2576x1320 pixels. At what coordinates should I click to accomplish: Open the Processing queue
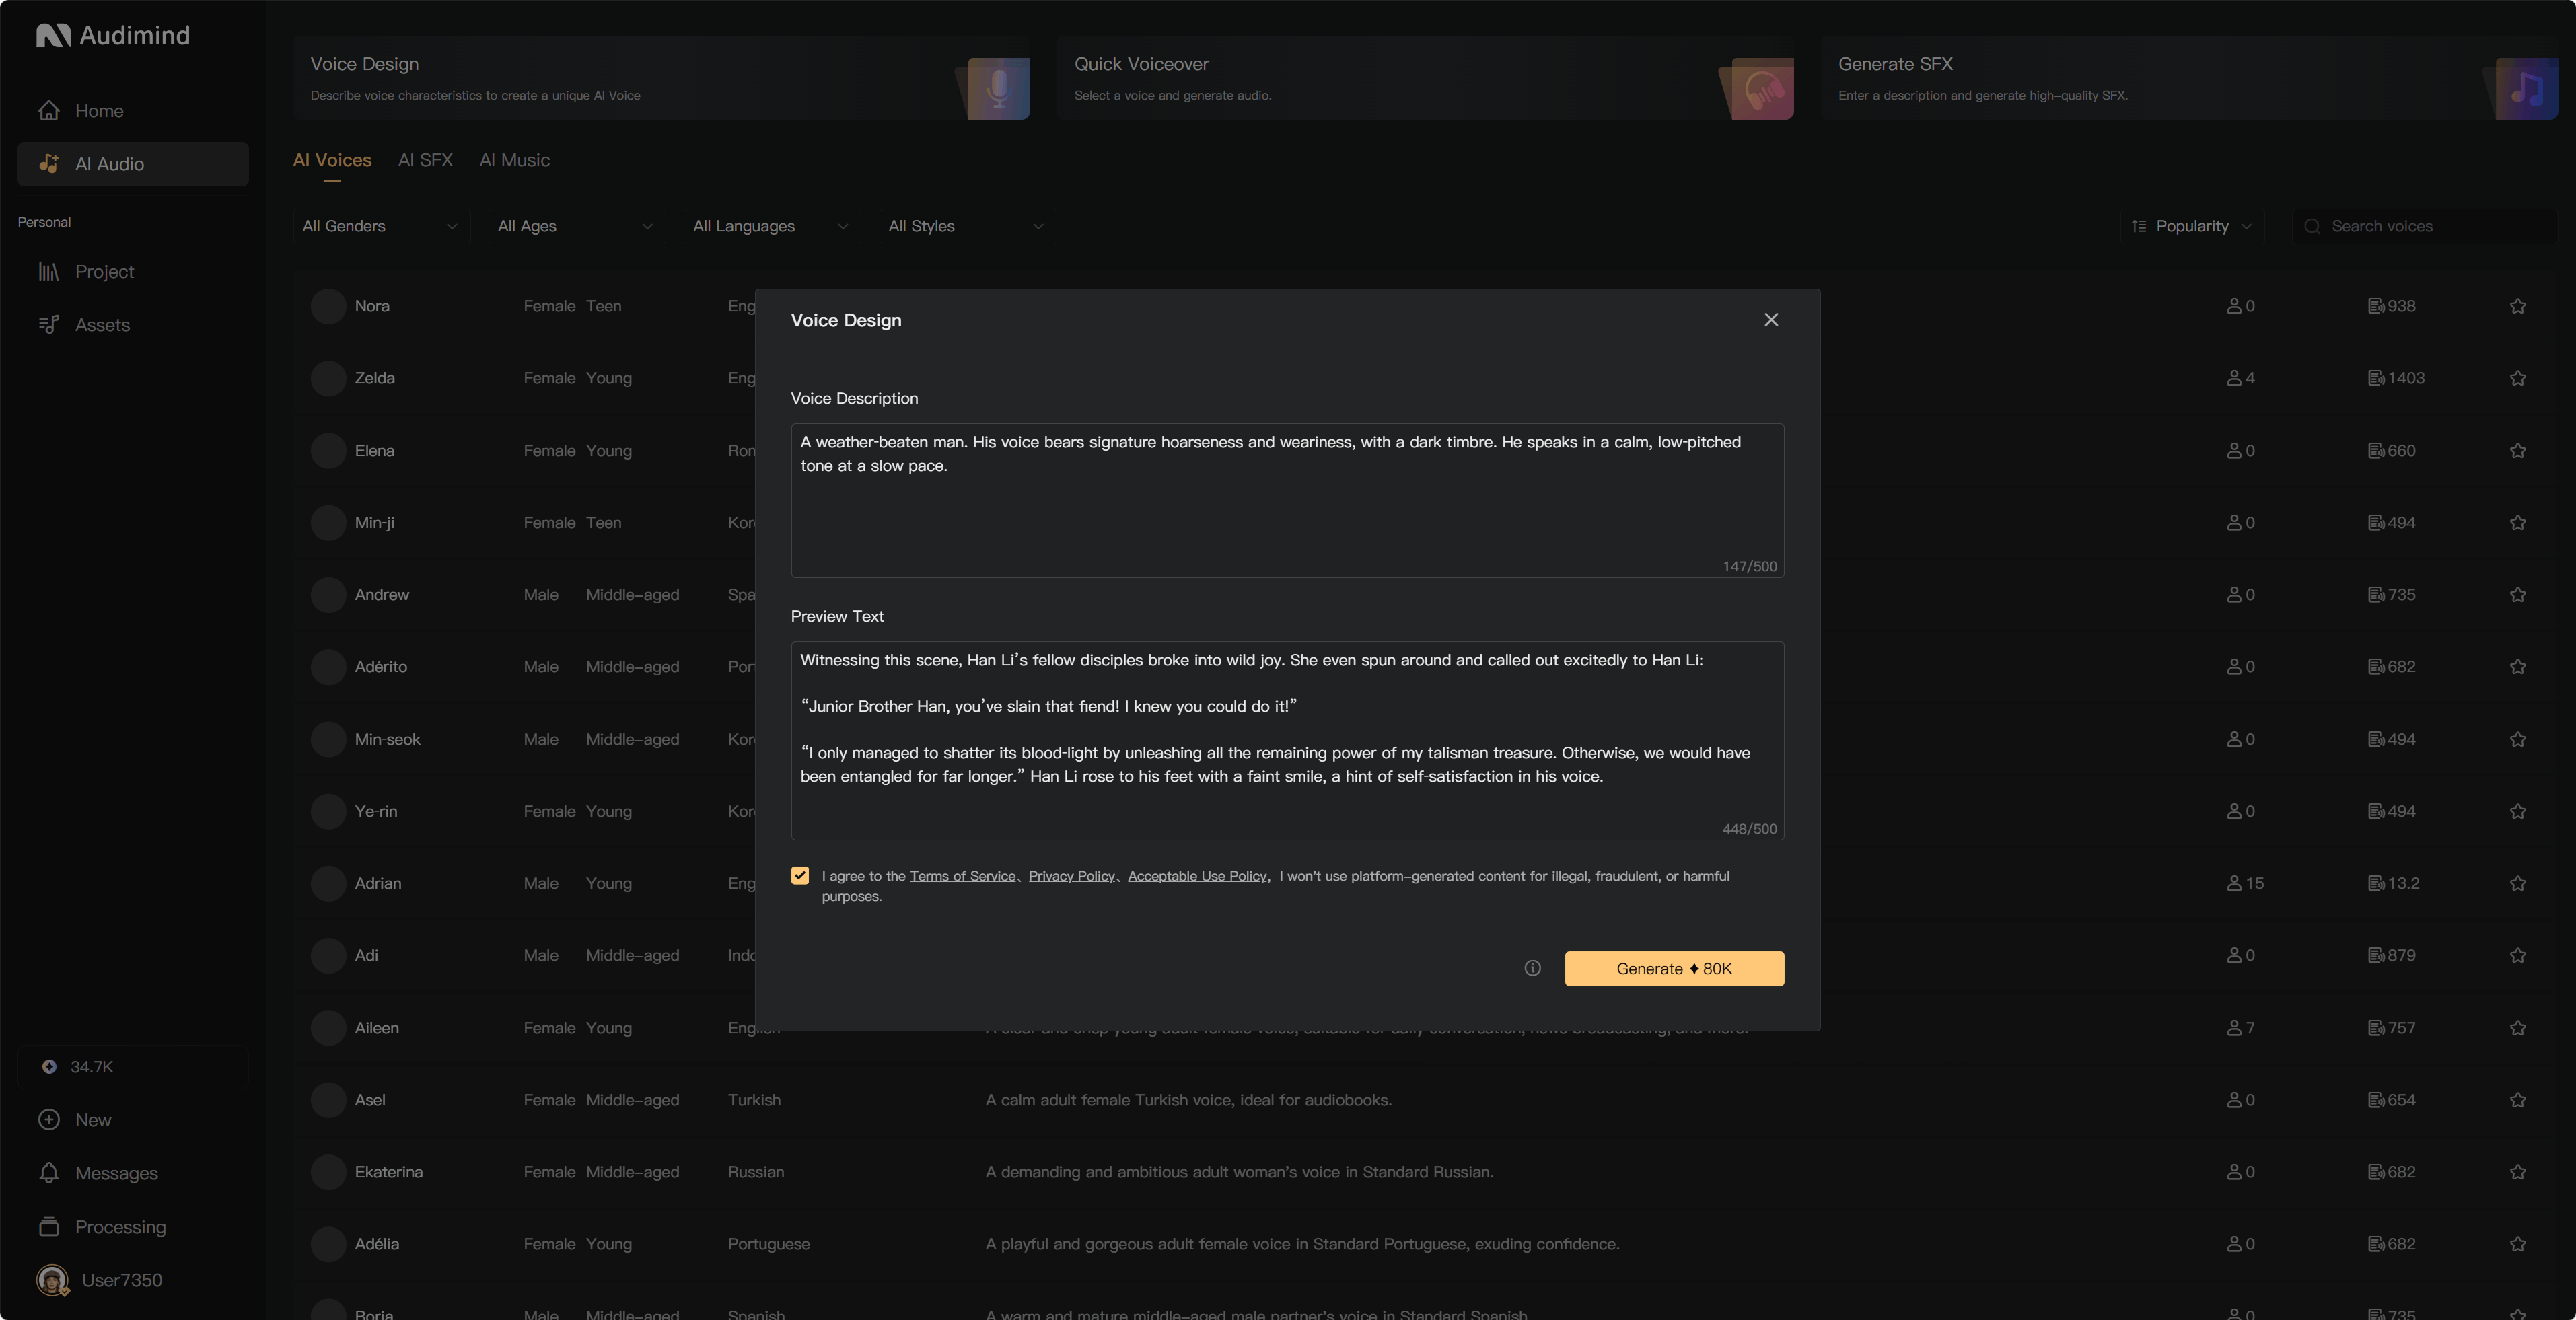tap(132, 1227)
